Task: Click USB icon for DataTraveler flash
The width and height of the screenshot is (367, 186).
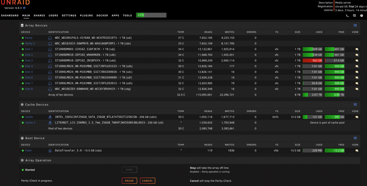Action: pos(50,150)
